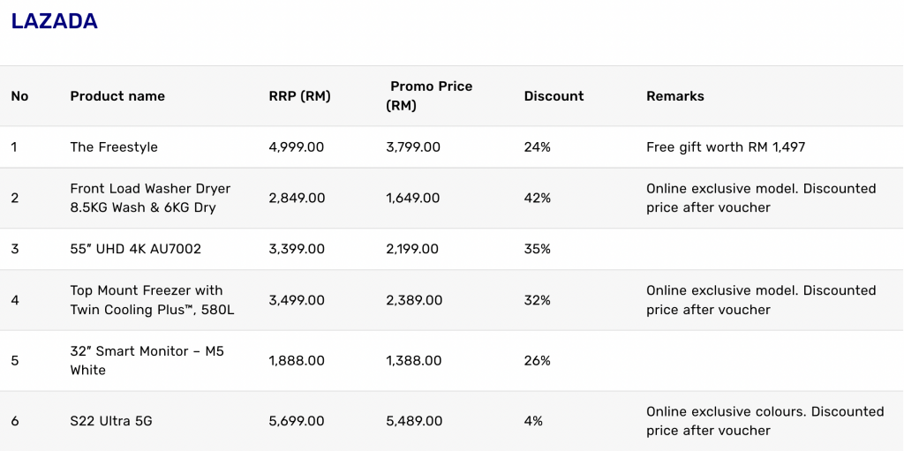Click the Remarks column header

[x=674, y=96]
